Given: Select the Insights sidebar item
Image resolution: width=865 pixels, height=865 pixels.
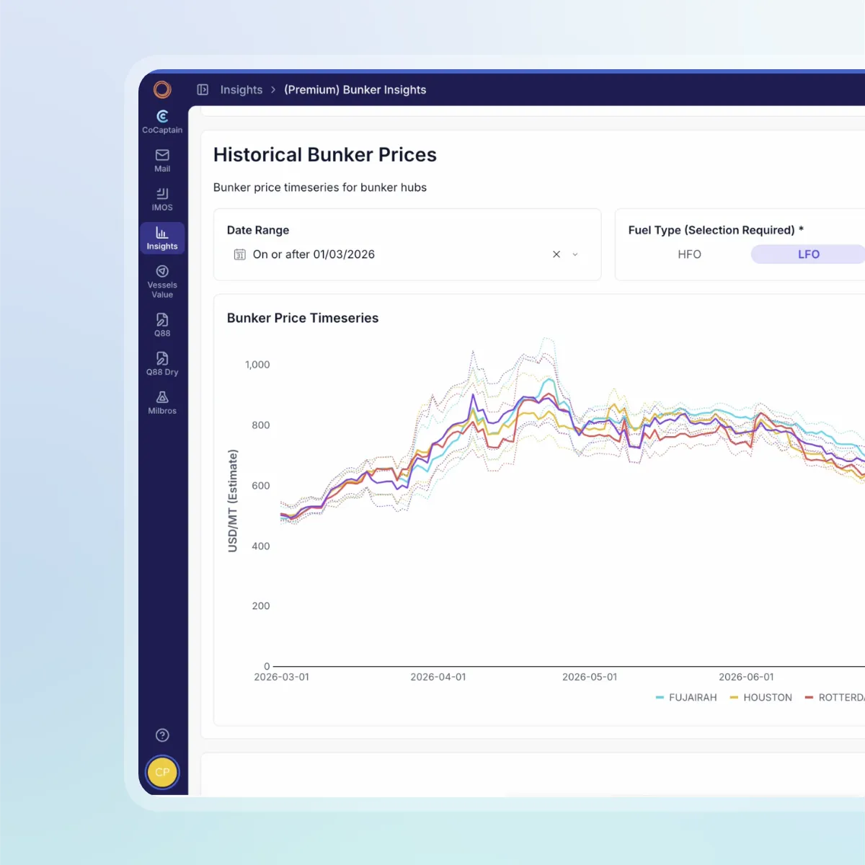Looking at the screenshot, I should pyautogui.click(x=162, y=239).
